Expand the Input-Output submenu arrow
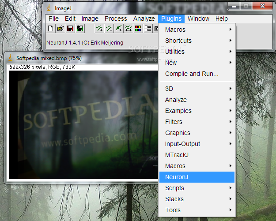This screenshot has width=276, height=221. pyautogui.click(x=231, y=144)
